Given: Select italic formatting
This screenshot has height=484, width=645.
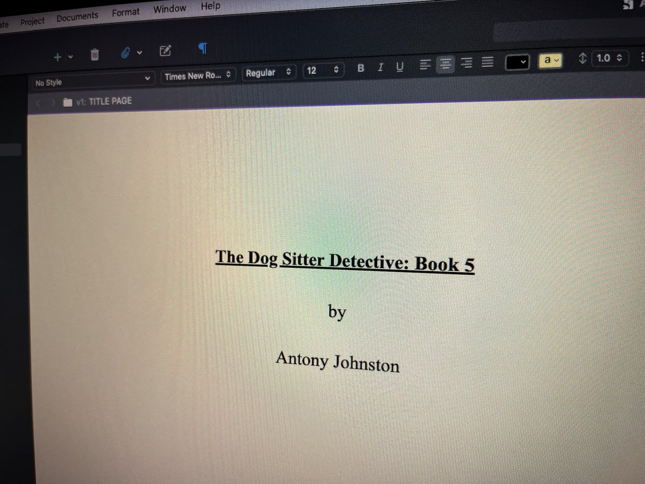Looking at the screenshot, I should [381, 68].
